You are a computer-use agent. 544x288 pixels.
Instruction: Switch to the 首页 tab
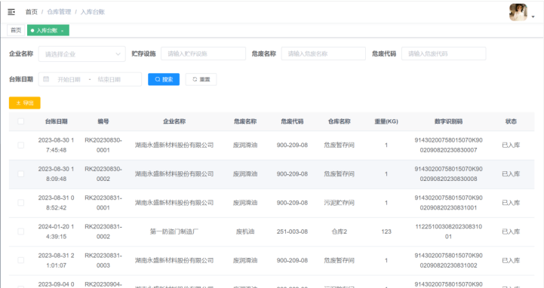point(16,30)
